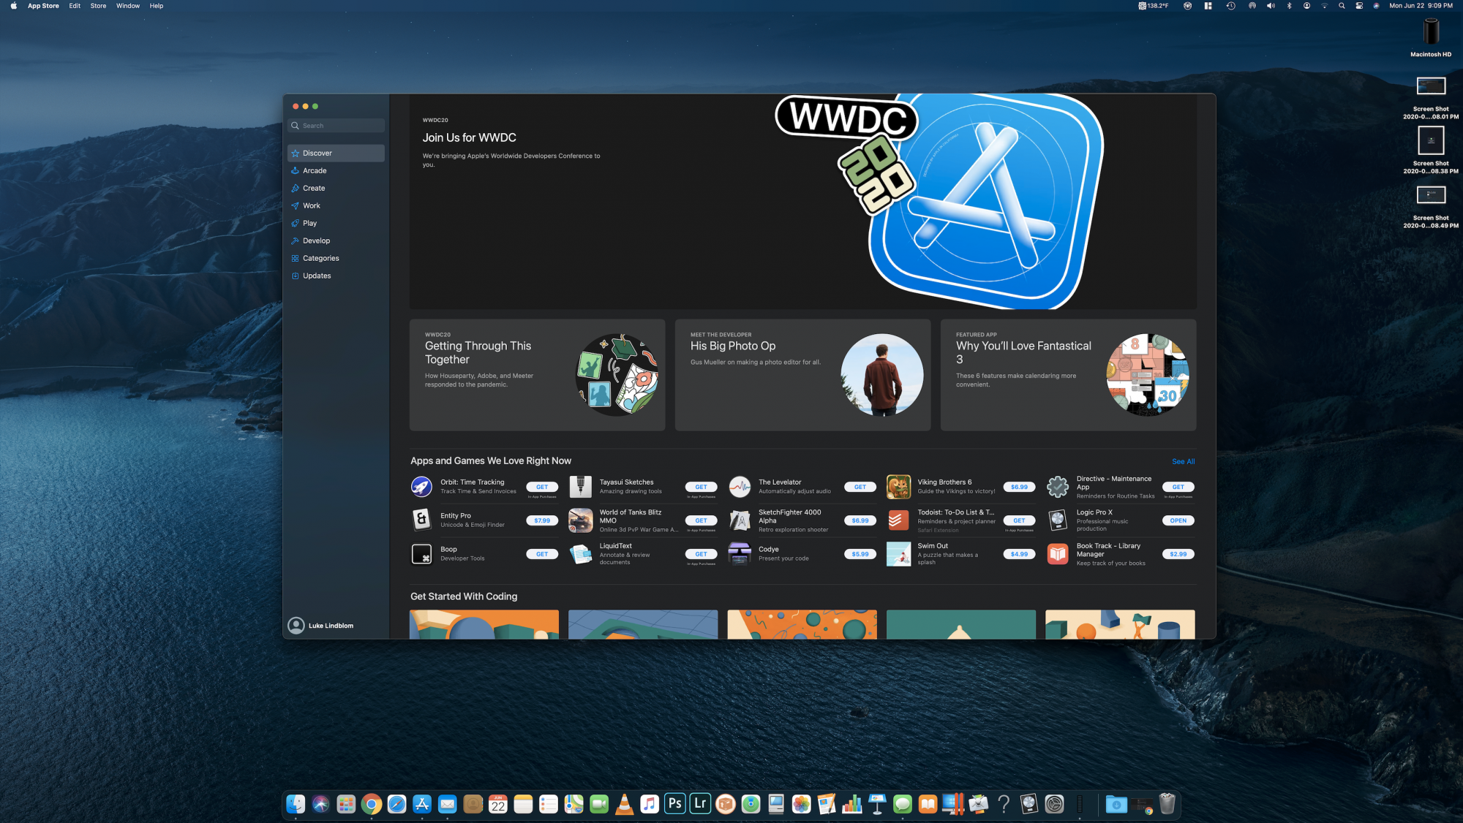Image resolution: width=1463 pixels, height=823 pixels.
Task: Open Lightroom from the Dock
Action: pos(700,804)
